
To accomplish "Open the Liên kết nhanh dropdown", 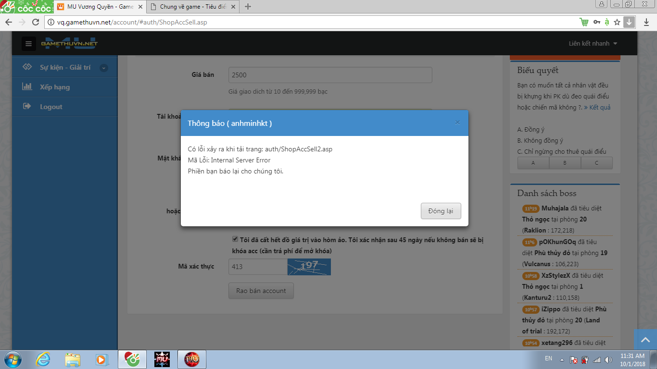I will click(x=593, y=44).
